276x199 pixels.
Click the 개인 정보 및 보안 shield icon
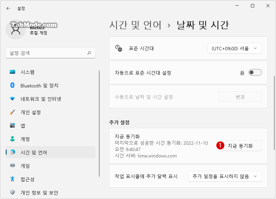coord(12,192)
